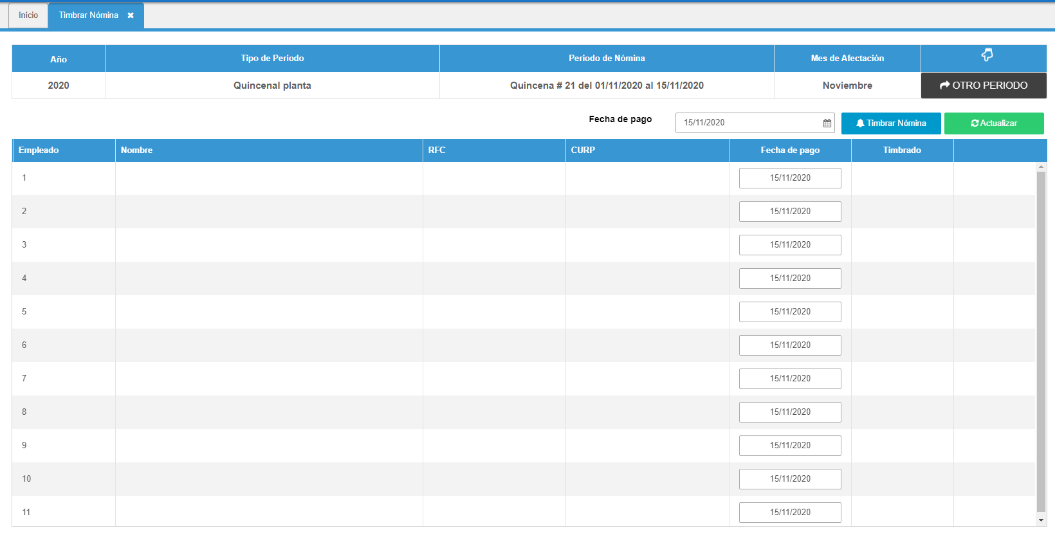Edit payment date for employee 4
Image resolution: width=1055 pixels, height=537 pixels.
[789, 278]
